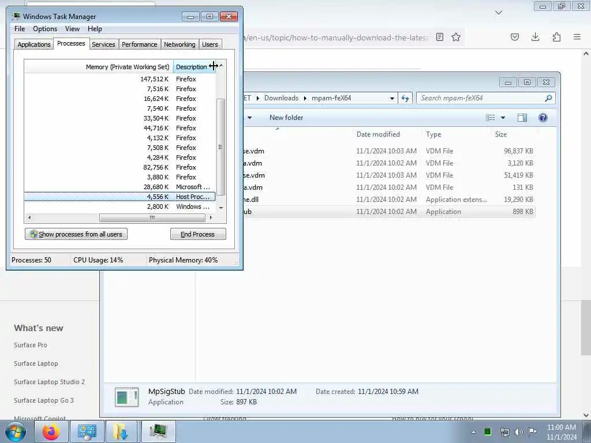591x443 pixels.
Task: Select the Firefox process using 82,756 K
Action: point(120,167)
